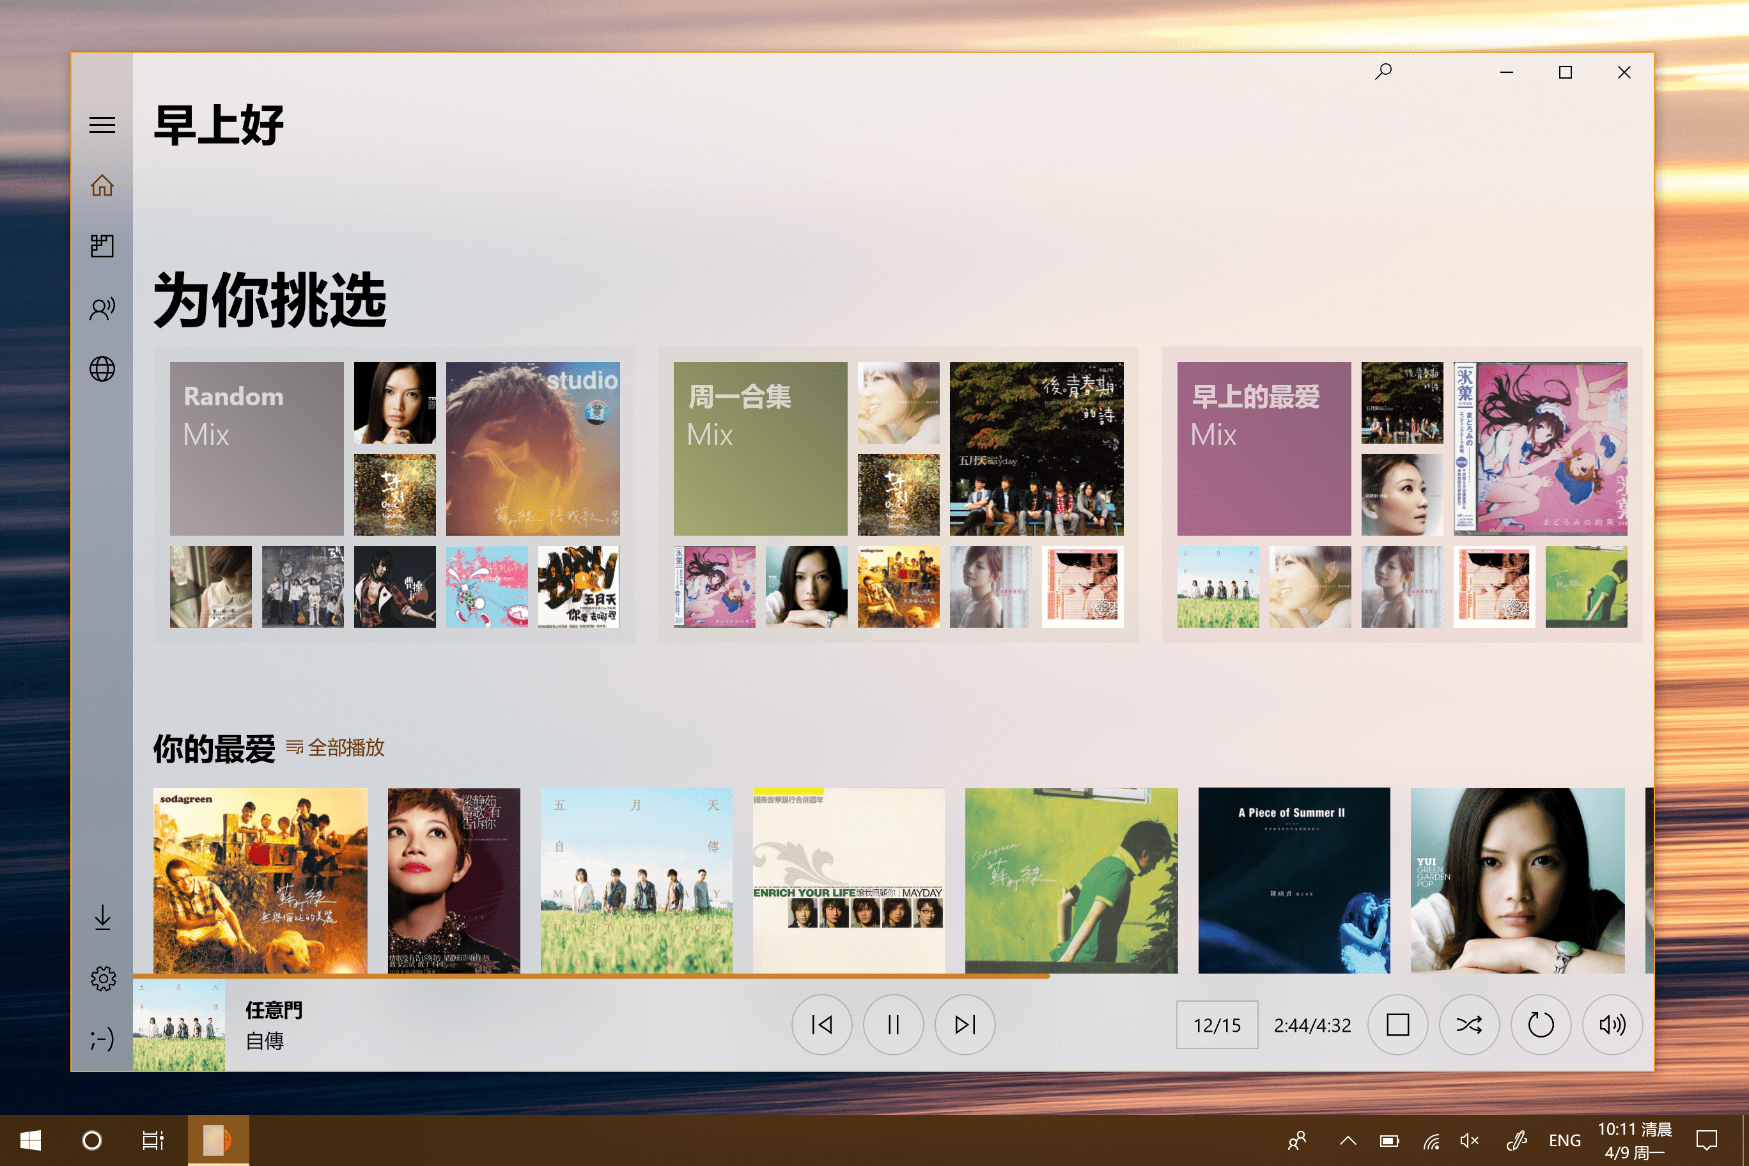The width and height of the screenshot is (1749, 1166).
Task: Open the large pink anime album cover in 早上的最爱
Action: tap(1541, 448)
